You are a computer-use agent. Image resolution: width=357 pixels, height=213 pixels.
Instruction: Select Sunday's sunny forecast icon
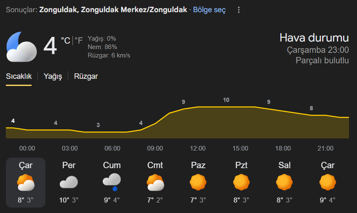(198, 182)
